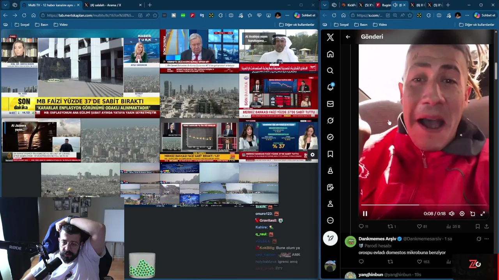Open X notifications bell icon
Viewport: 499px width, 280px height.
tap(330, 87)
